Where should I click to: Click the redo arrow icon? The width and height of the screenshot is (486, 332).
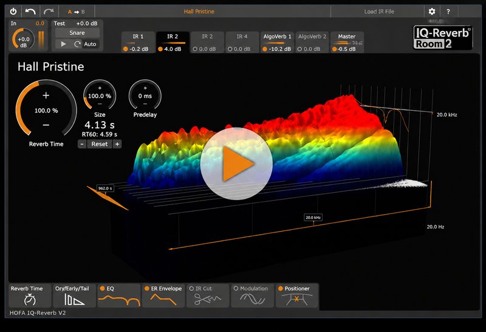49,12
